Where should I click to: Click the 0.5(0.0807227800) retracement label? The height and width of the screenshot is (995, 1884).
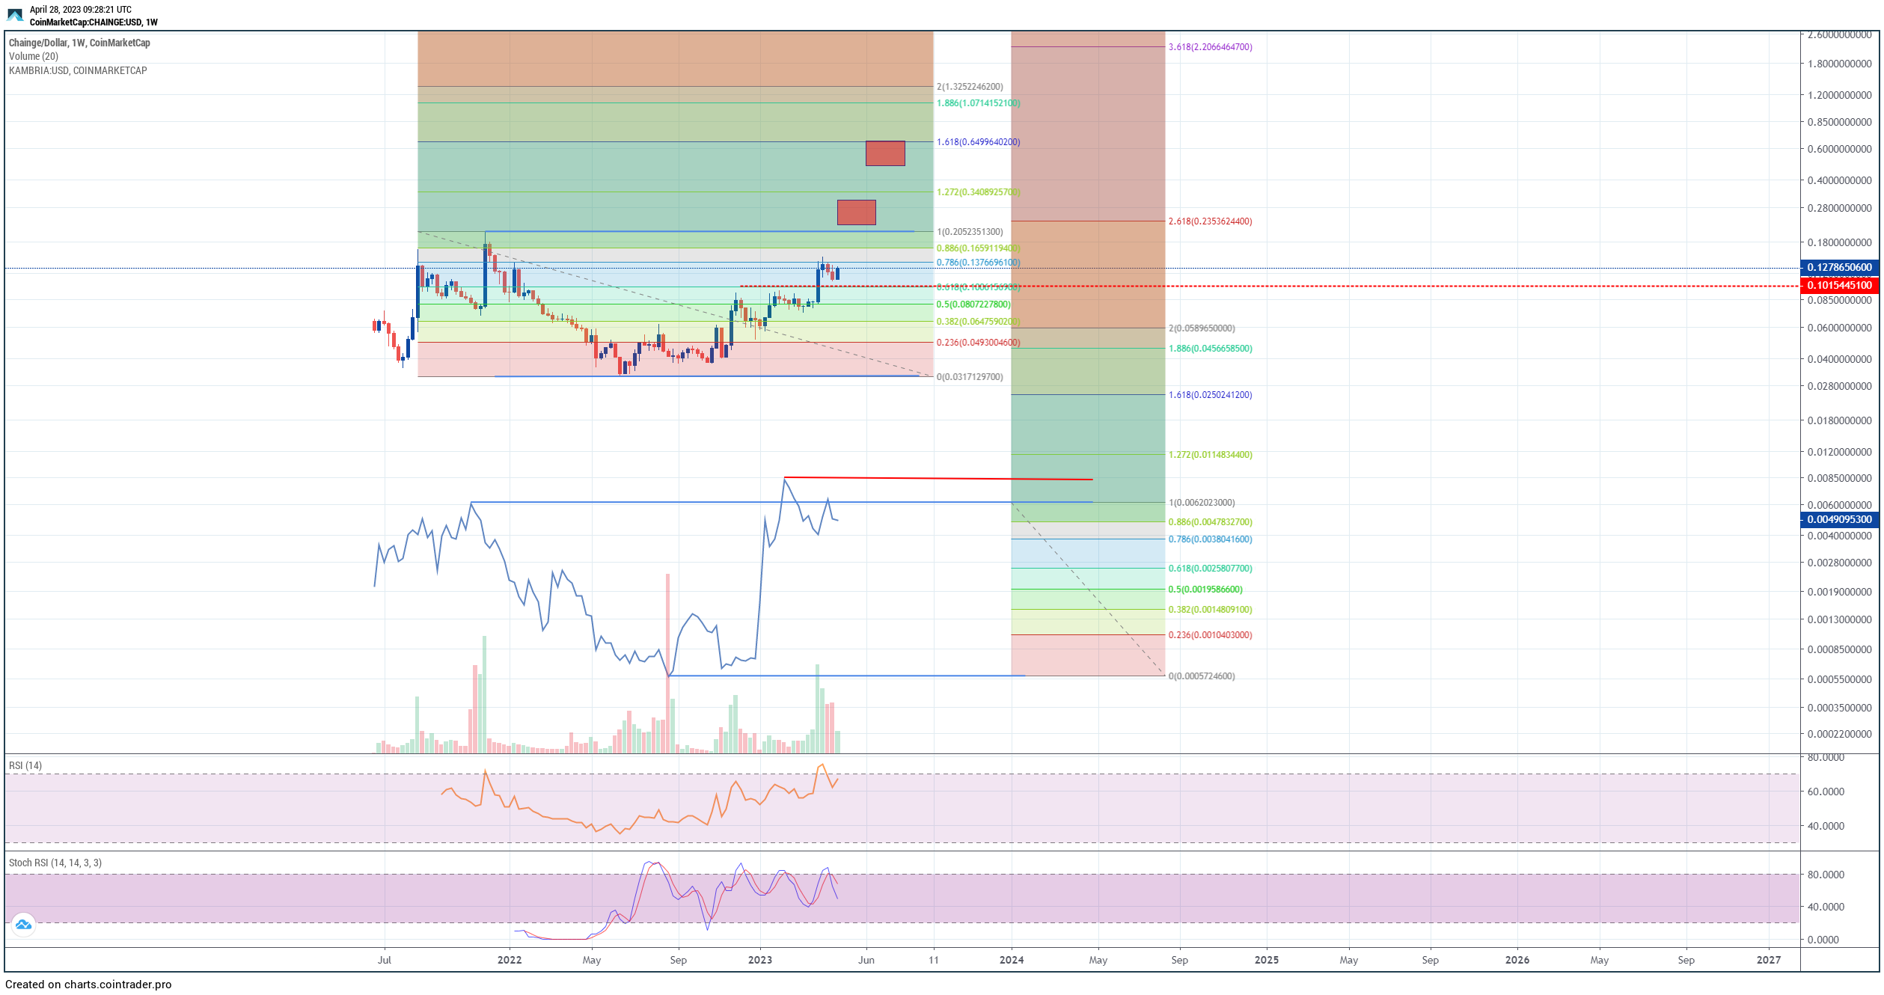pos(973,304)
